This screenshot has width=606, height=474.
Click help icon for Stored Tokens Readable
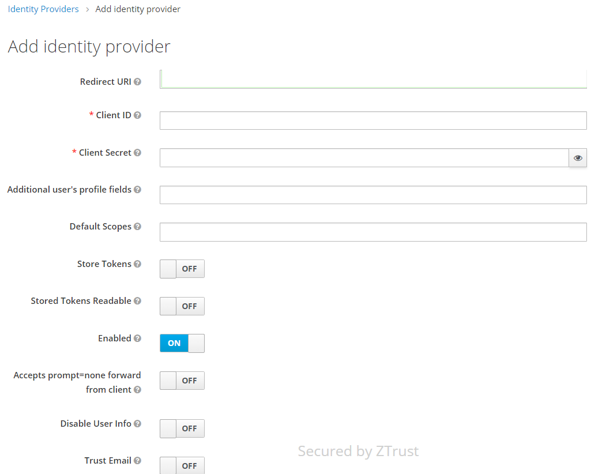137,301
